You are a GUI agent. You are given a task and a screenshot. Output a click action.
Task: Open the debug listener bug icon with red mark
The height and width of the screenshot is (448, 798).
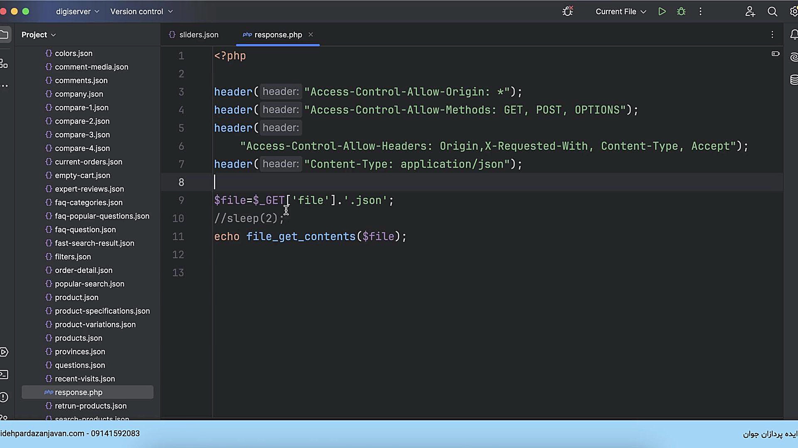click(x=568, y=11)
